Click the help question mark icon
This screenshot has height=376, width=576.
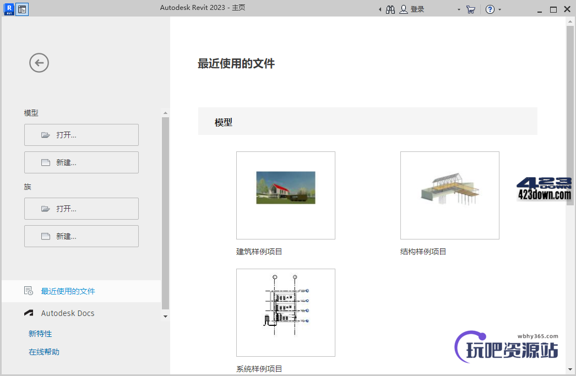coord(490,9)
